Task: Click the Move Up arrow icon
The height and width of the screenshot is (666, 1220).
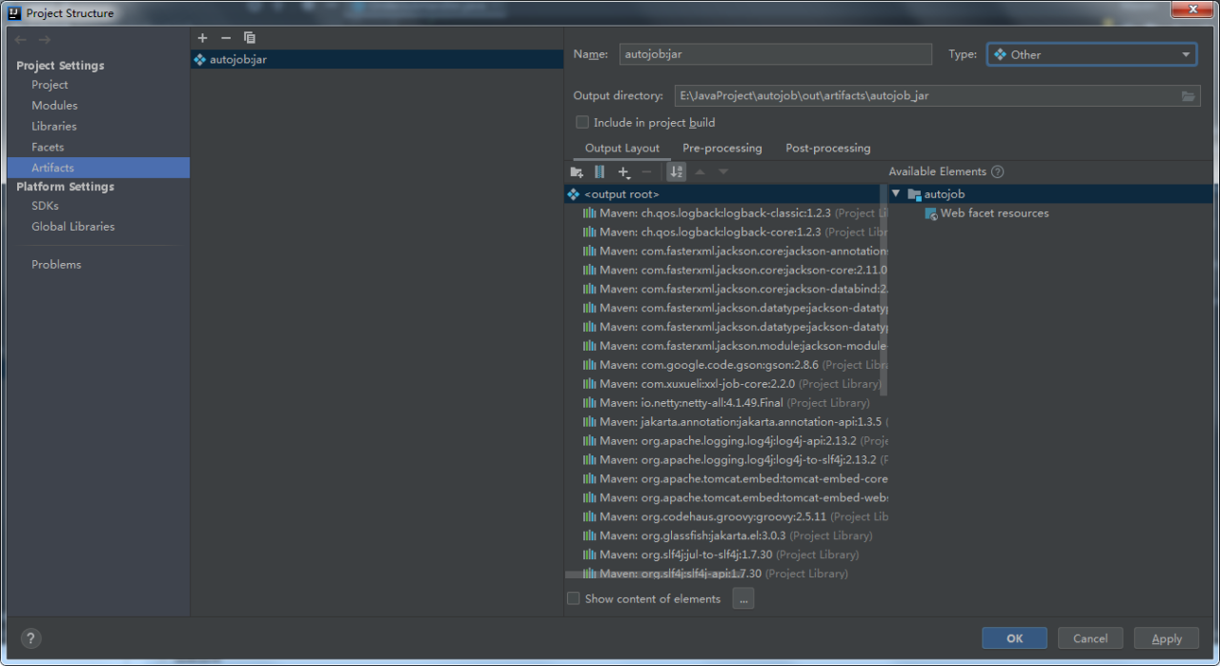Action: pyautogui.click(x=700, y=172)
